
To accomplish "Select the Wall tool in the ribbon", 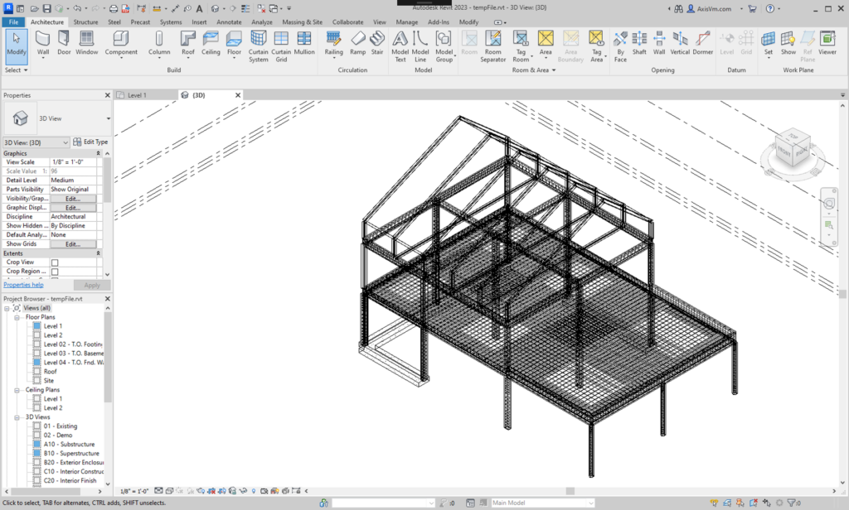I will [x=43, y=43].
